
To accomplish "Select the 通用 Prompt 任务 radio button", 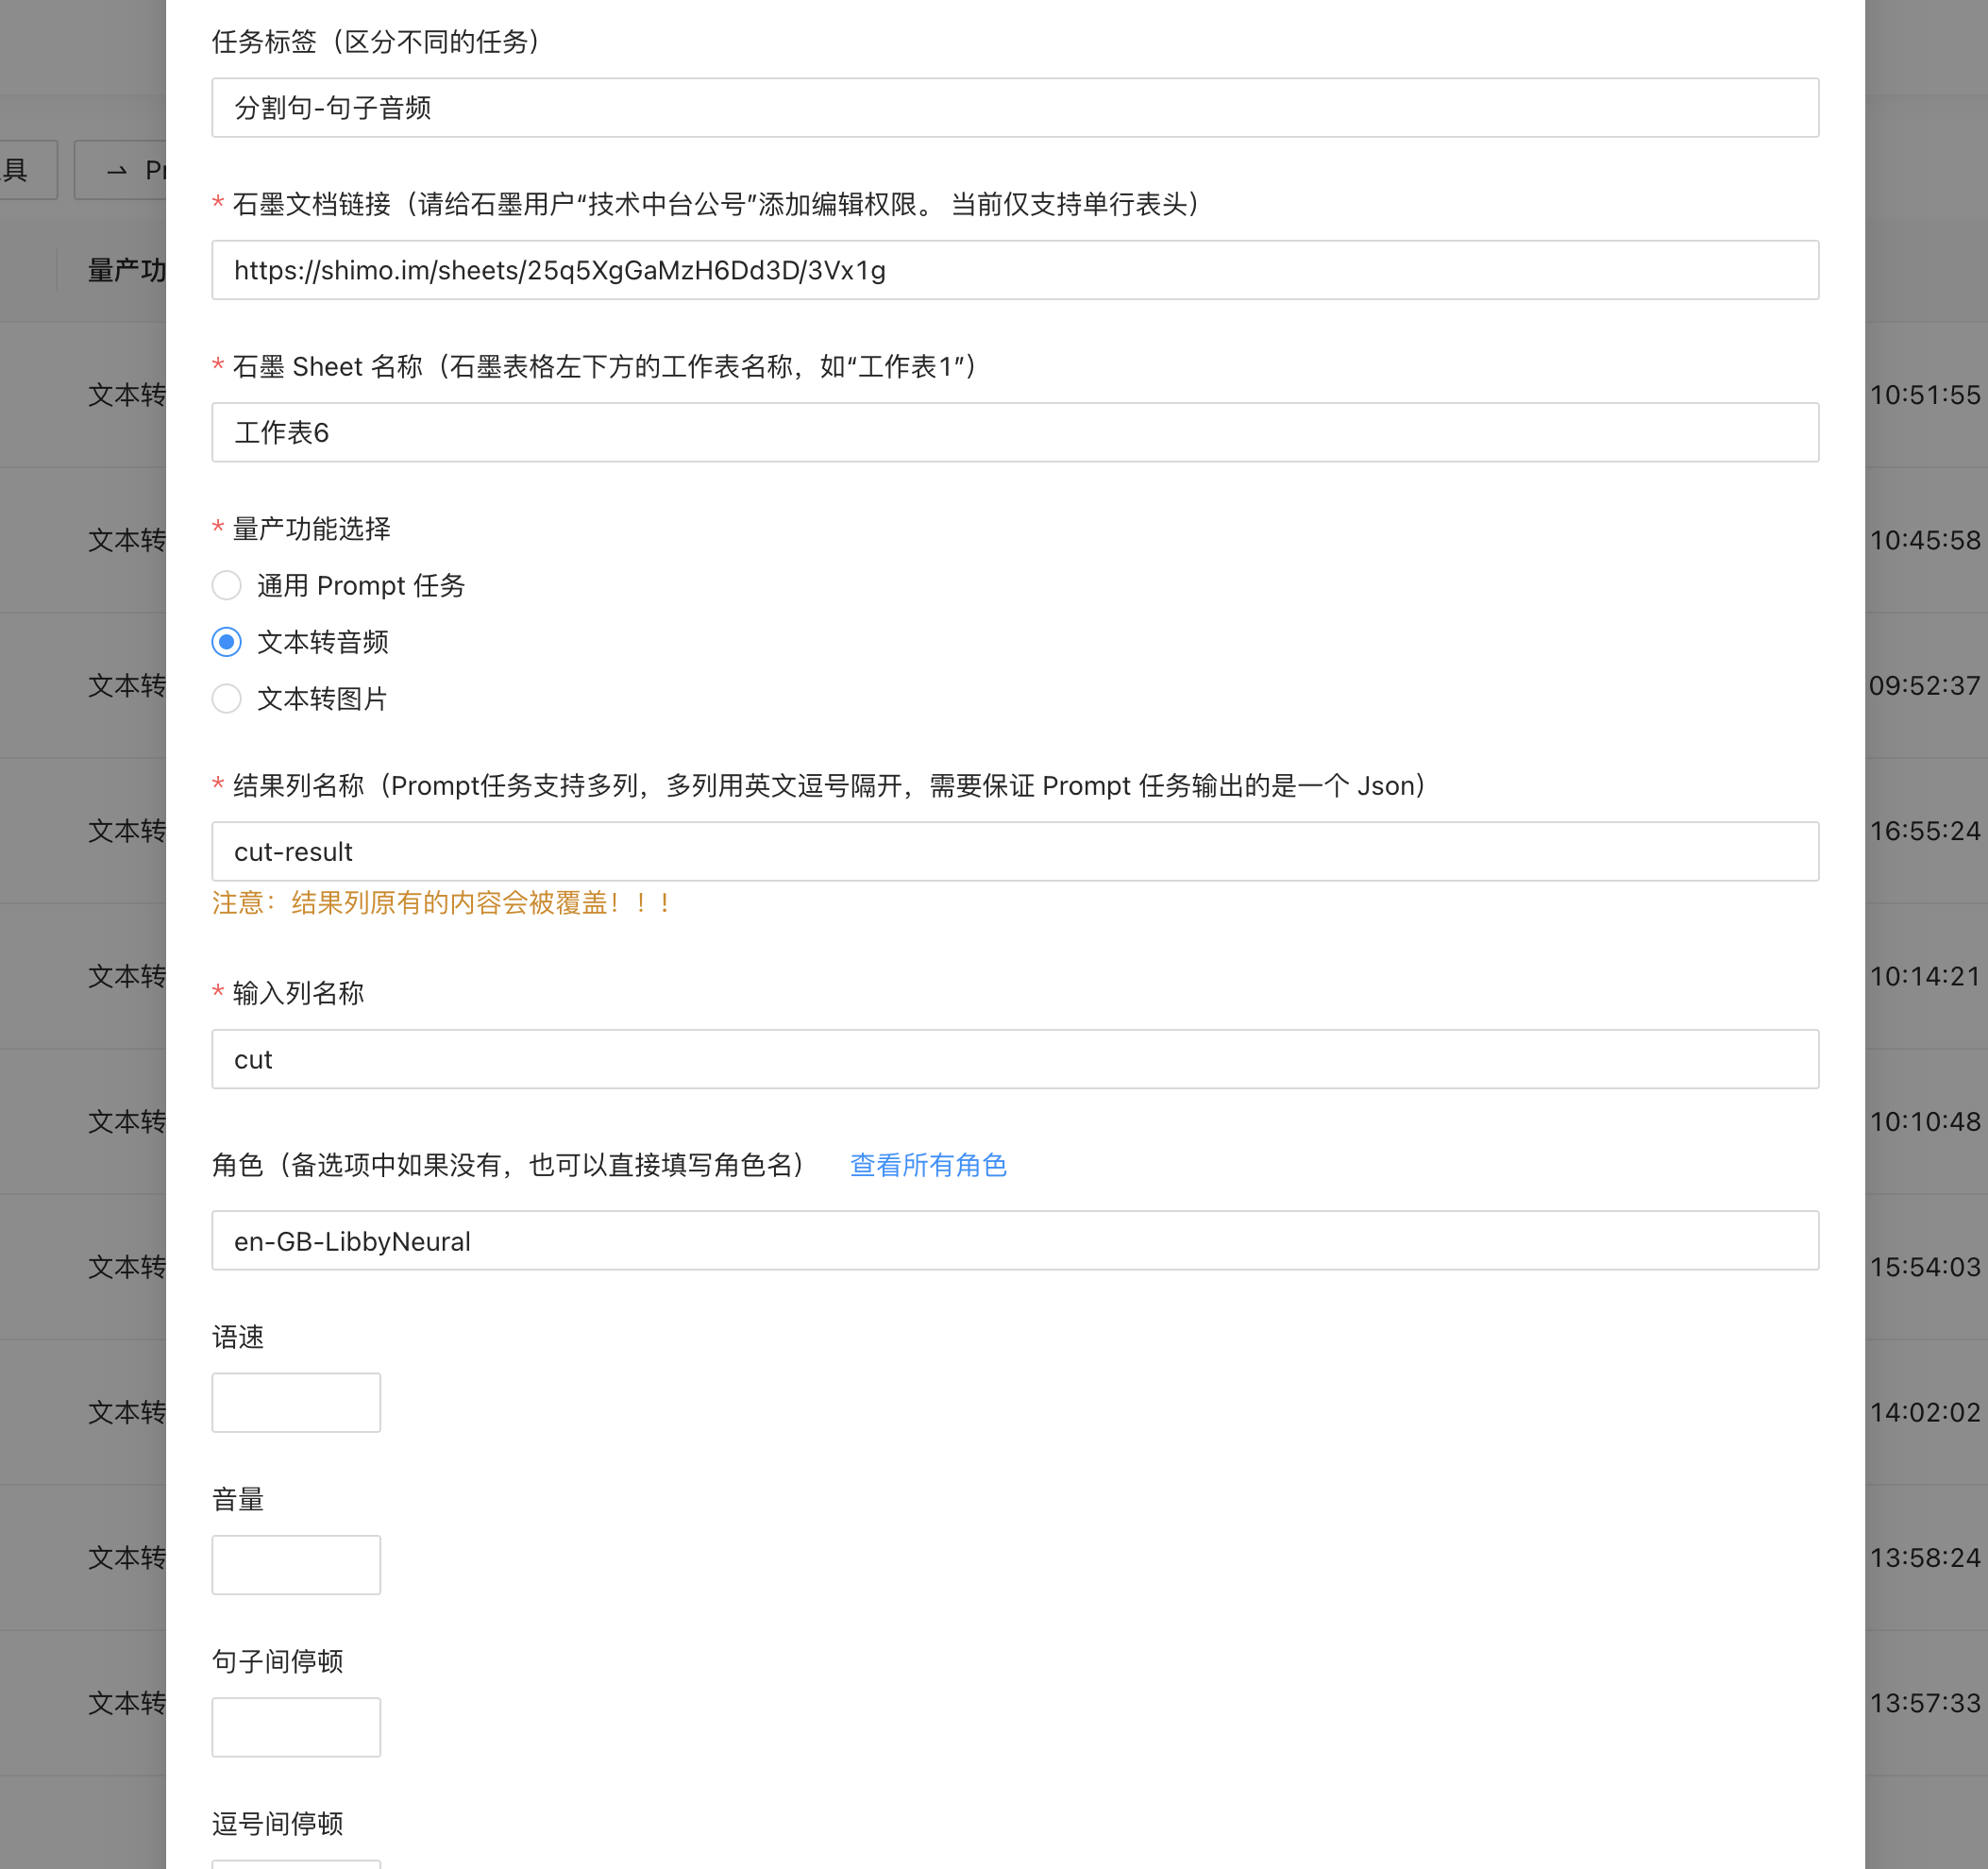I will 227,585.
